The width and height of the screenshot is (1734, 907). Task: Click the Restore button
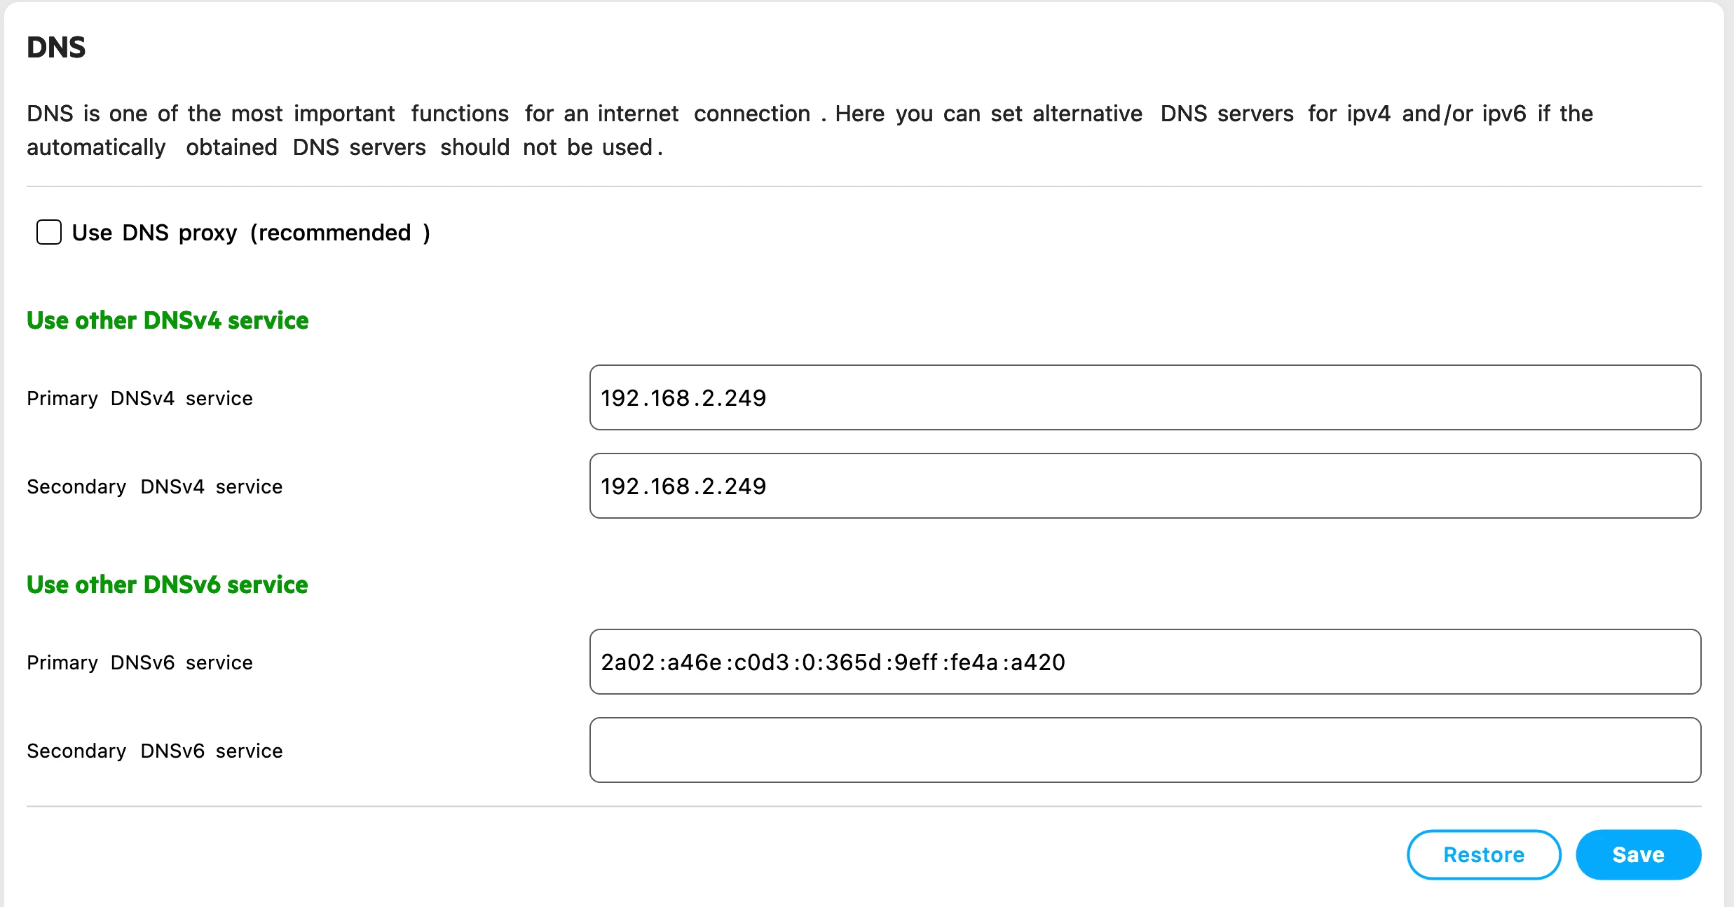point(1484,854)
